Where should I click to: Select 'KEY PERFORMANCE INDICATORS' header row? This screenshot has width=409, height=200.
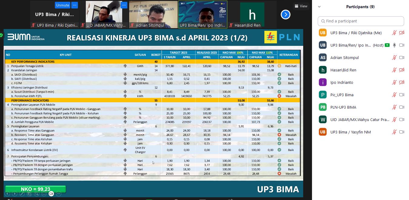pos(153,61)
